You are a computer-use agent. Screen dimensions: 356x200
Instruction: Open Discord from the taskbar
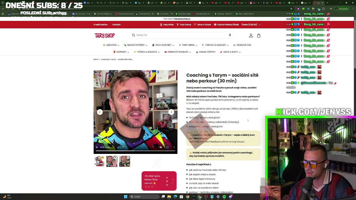point(230,197)
